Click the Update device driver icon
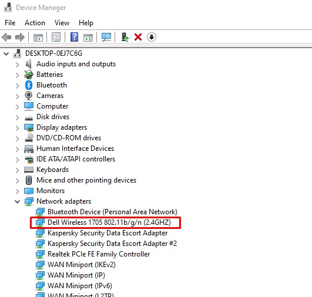Screen dimensions: 312x297 (125, 37)
